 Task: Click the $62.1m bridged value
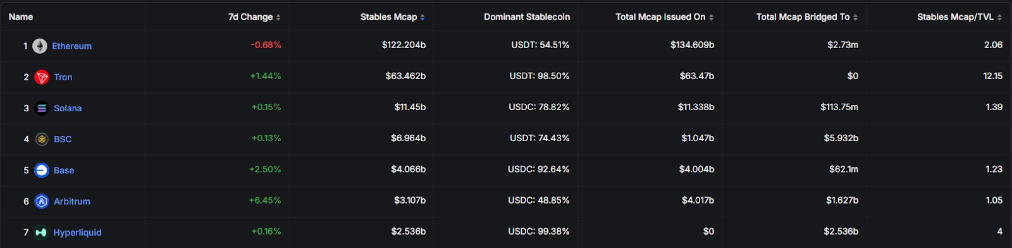pyautogui.click(x=844, y=169)
